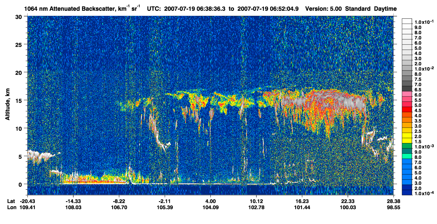This screenshot has height=224, width=437.
Task: Pick the pure red swatch on the color bar
Action: 407,109
